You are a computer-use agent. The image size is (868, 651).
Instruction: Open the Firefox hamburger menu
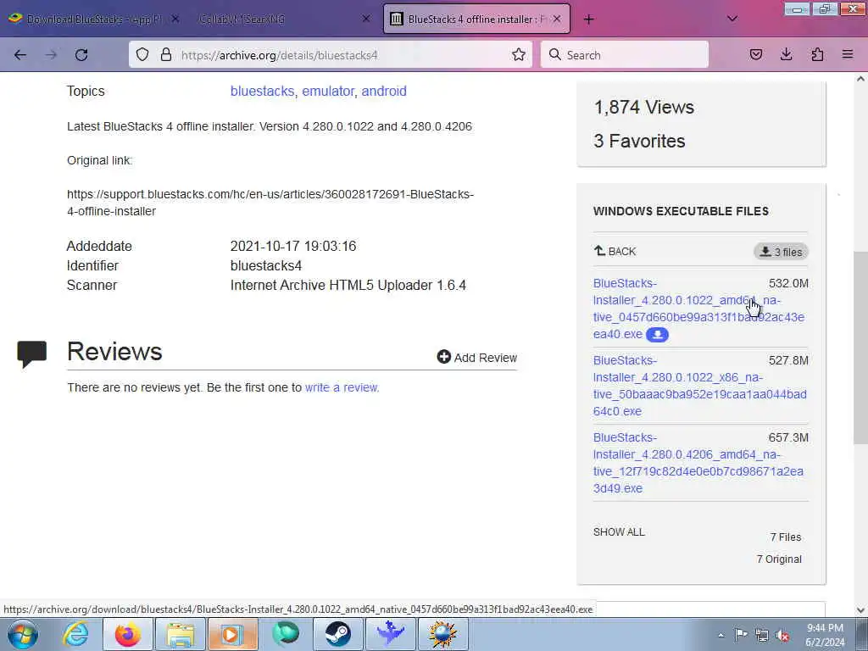click(848, 54)
